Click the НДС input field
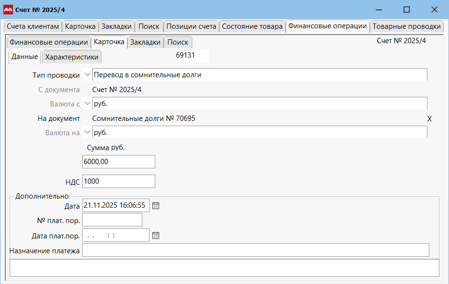 coord(119,181)
